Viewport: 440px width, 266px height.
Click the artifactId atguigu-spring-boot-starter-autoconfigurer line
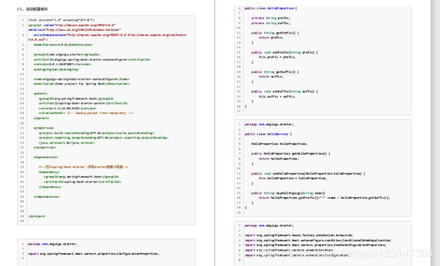92,60
